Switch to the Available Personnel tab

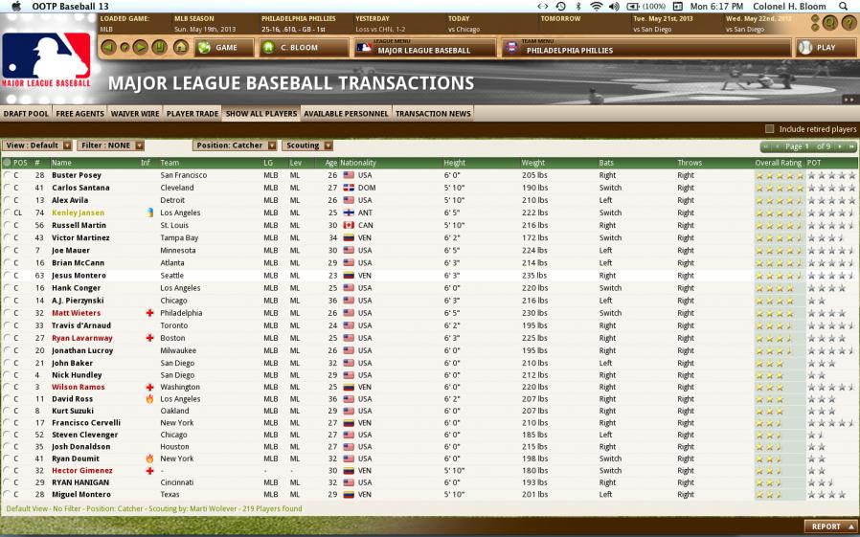(346, 113)
